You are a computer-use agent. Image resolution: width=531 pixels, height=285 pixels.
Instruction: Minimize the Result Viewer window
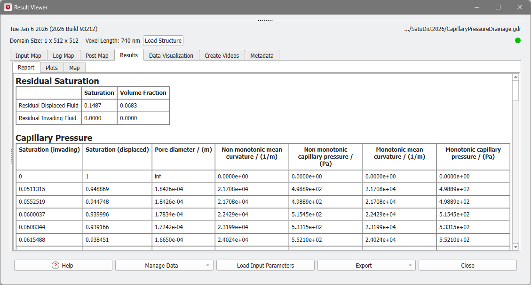click(476, 8)
